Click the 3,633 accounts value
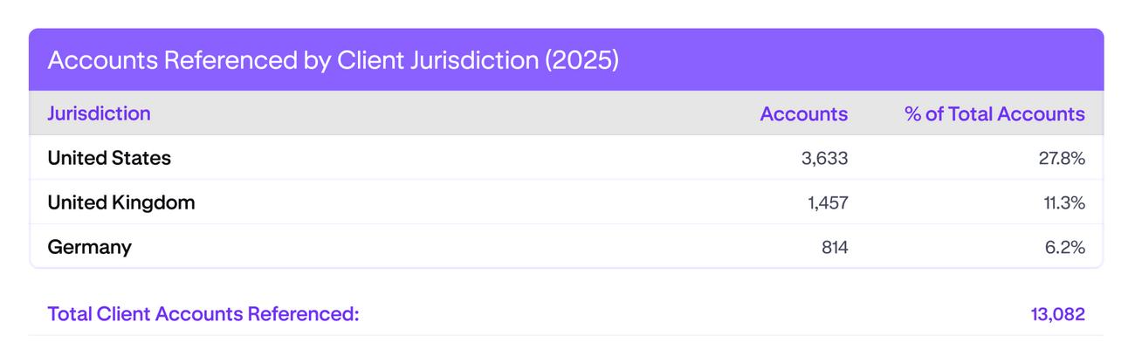The width and height of the screenshot is (1135, 363). (824, 158)
